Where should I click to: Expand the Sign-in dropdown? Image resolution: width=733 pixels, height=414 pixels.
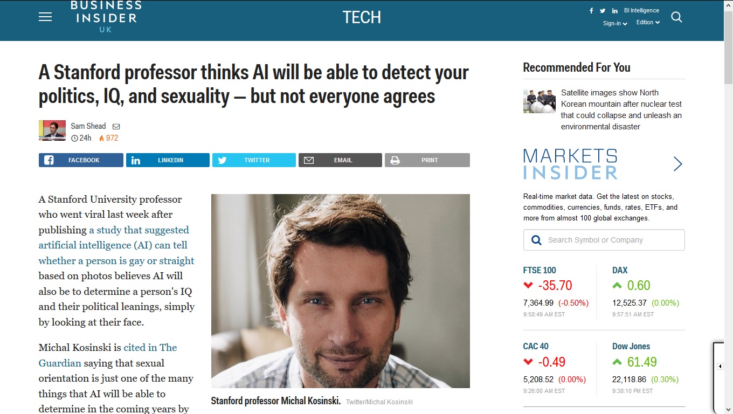pyautogui.click(x=615, y=23)
